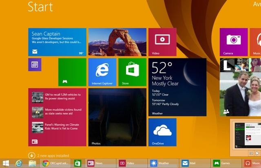The height and width of the screenshot is (168, 261).
Task: Expand all apps with the down arrow
Action: tap(31, 155)
